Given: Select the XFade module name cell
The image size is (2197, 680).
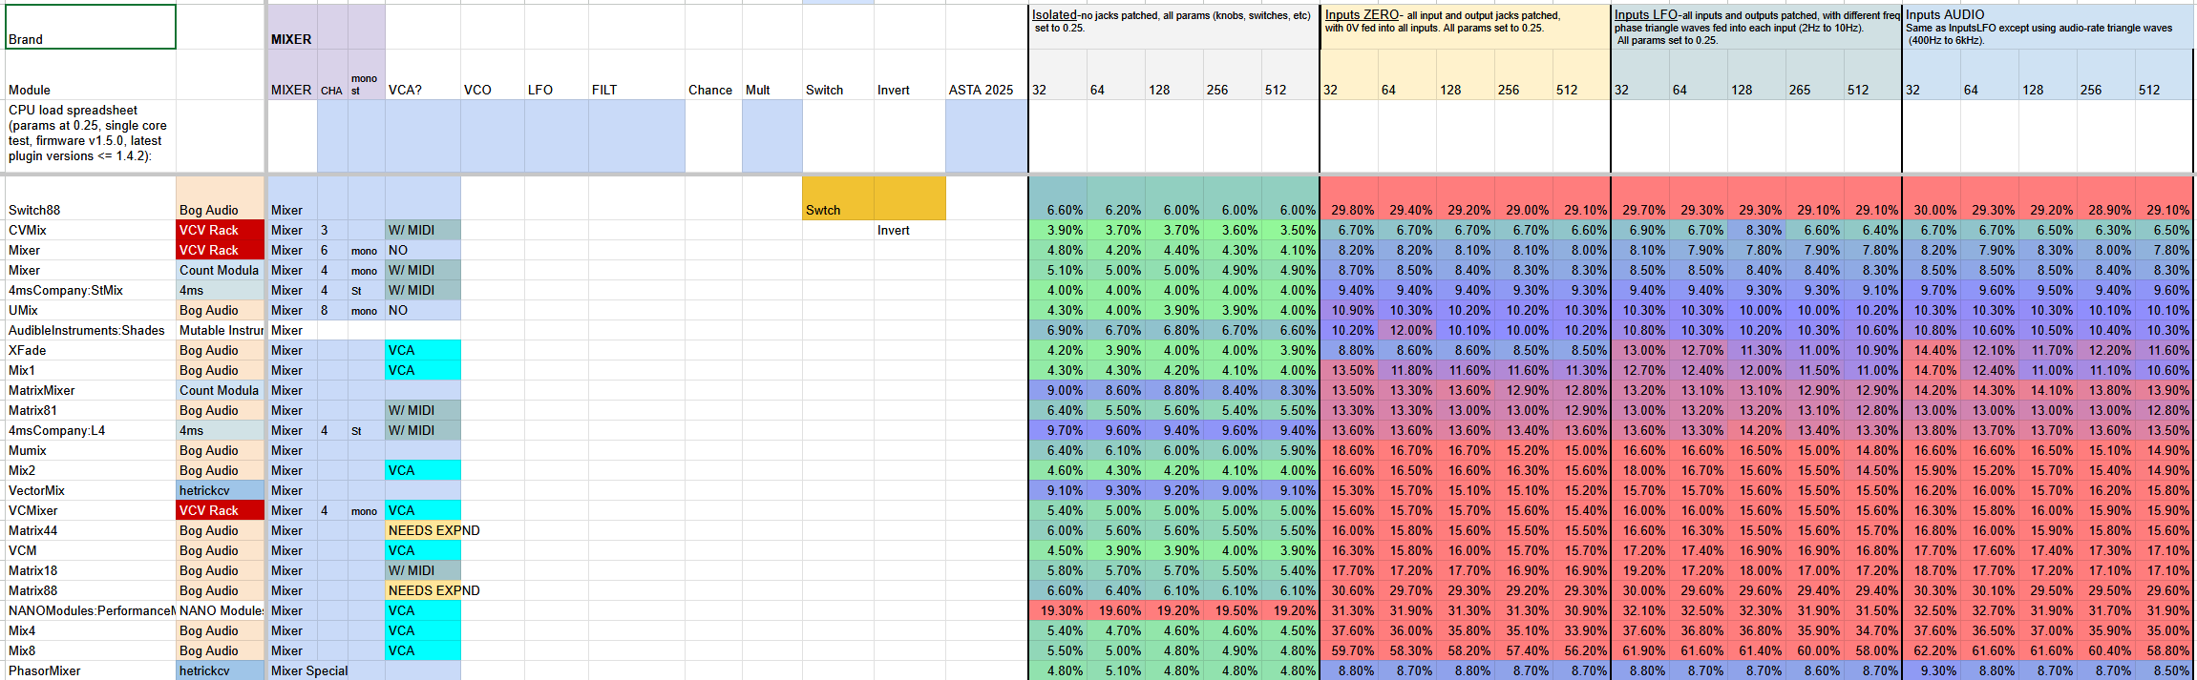Looking at the screenshot, I should (90, 350).
